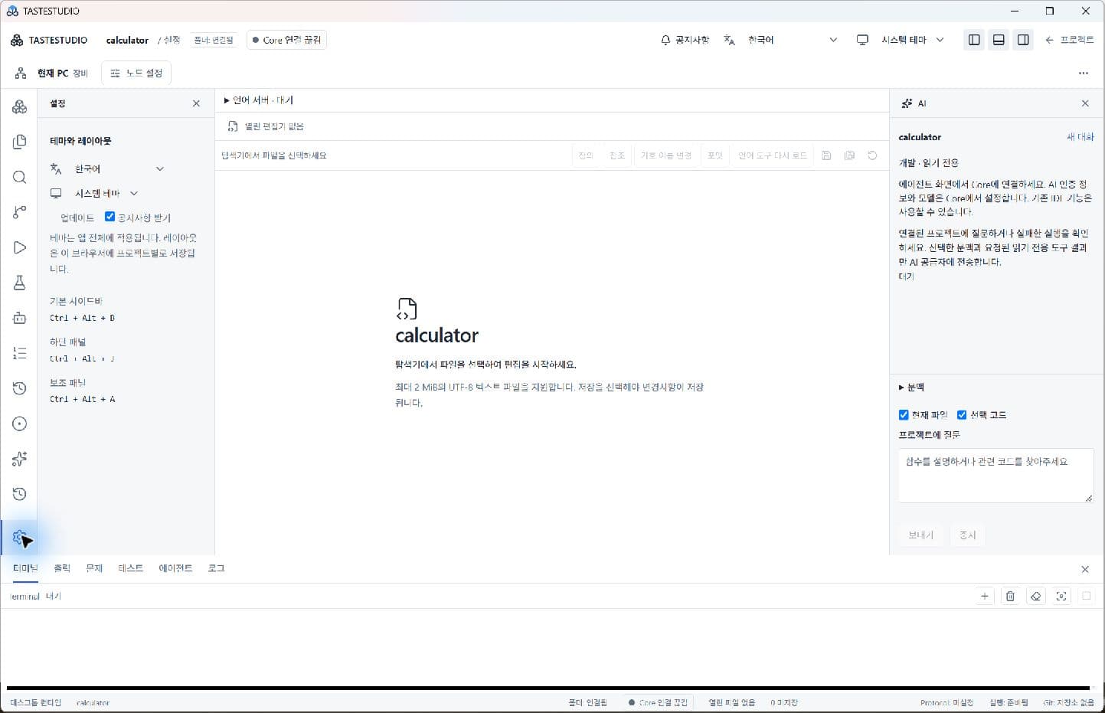Open the task list icon in sidebar
Viewport: 1105px width, 713px height.
20,353
